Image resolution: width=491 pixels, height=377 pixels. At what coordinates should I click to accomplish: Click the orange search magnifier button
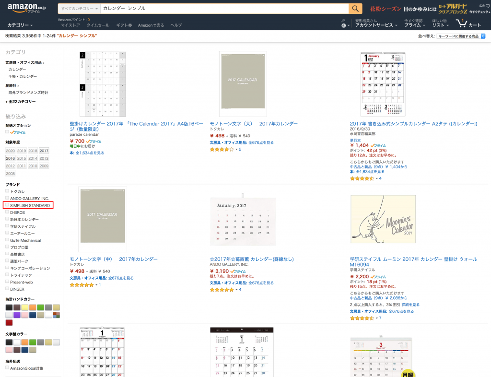355,9
